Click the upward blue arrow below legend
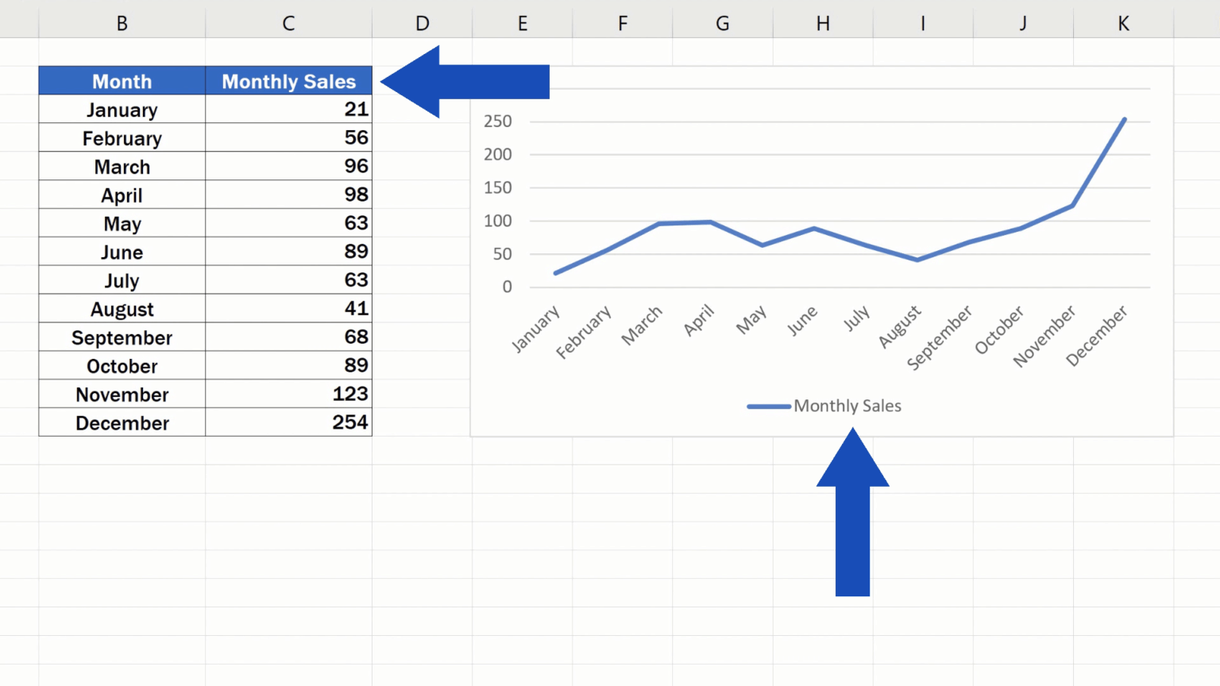 [x=851, y=516]
